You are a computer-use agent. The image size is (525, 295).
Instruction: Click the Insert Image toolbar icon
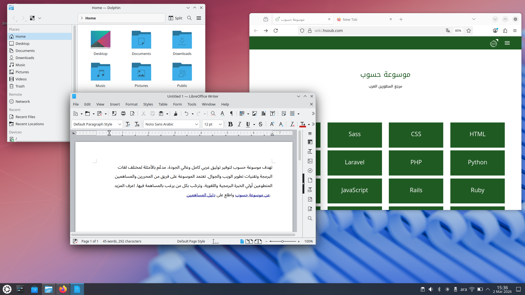254,113
